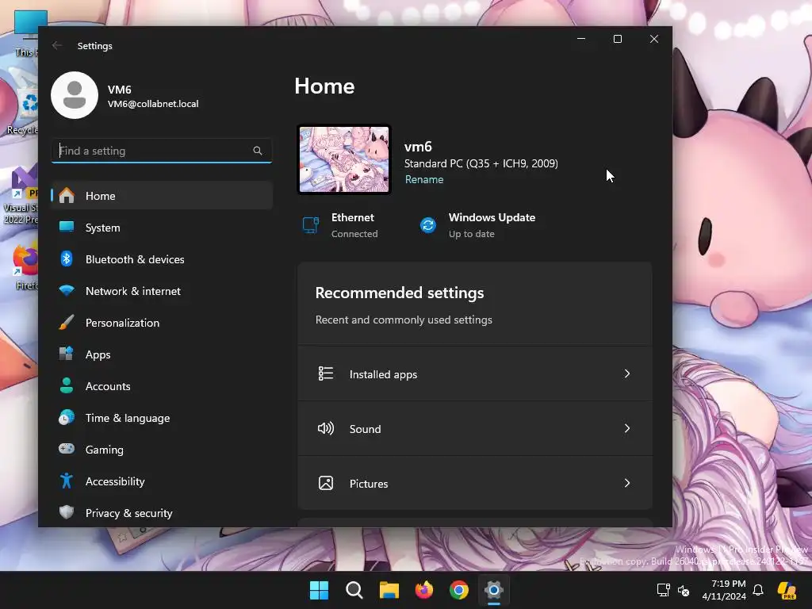Viewport: 812px width, 609px height.
Task: Click the Accessibility figure icon
Action: coord(67,481)
